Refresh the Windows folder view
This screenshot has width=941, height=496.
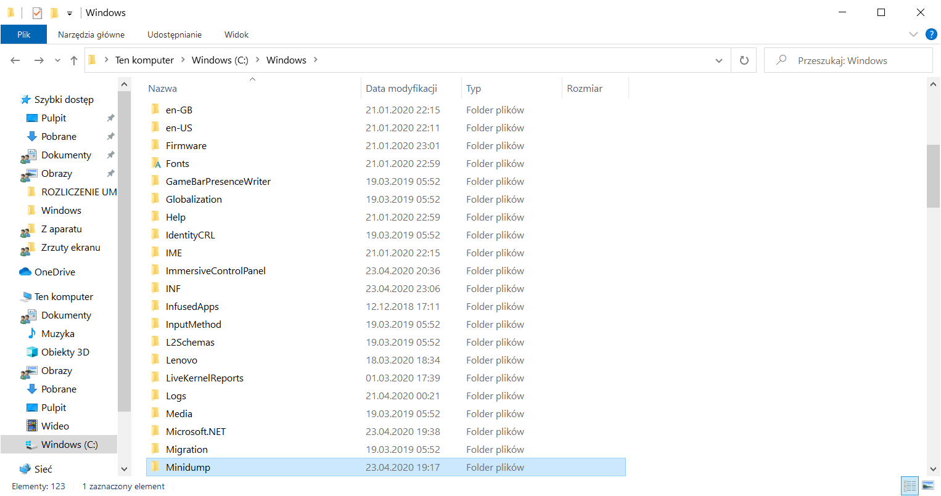[x=744, y=60]
